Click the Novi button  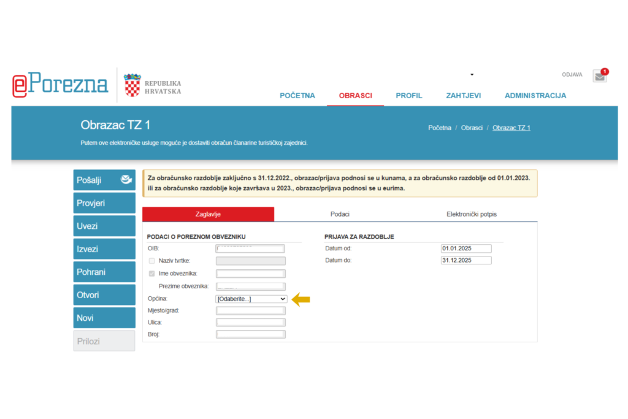104,318
